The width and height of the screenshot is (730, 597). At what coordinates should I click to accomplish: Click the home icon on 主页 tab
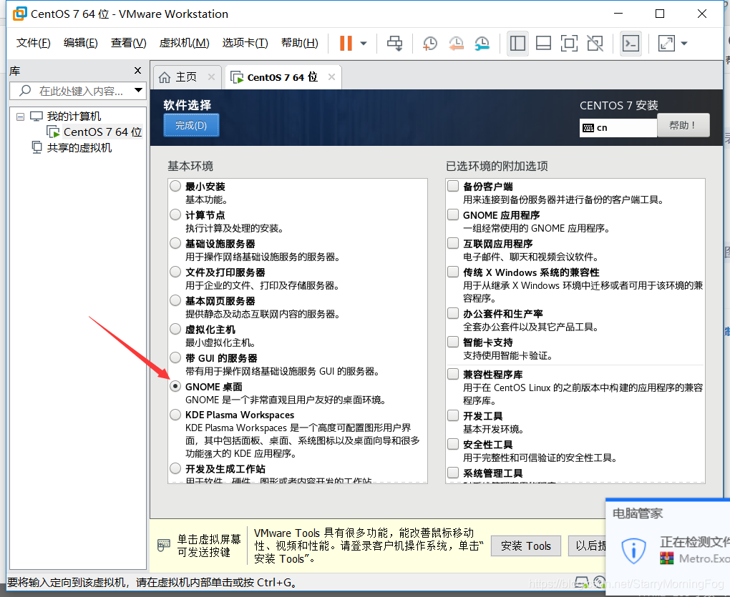point(165,77)
